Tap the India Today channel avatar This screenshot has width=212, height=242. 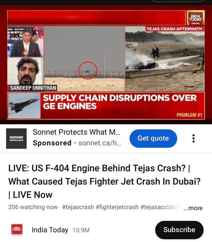[17, 230]
